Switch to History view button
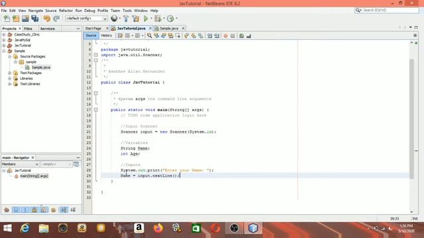The width and height of the screenshot is (424, 238). coord(106,35)
